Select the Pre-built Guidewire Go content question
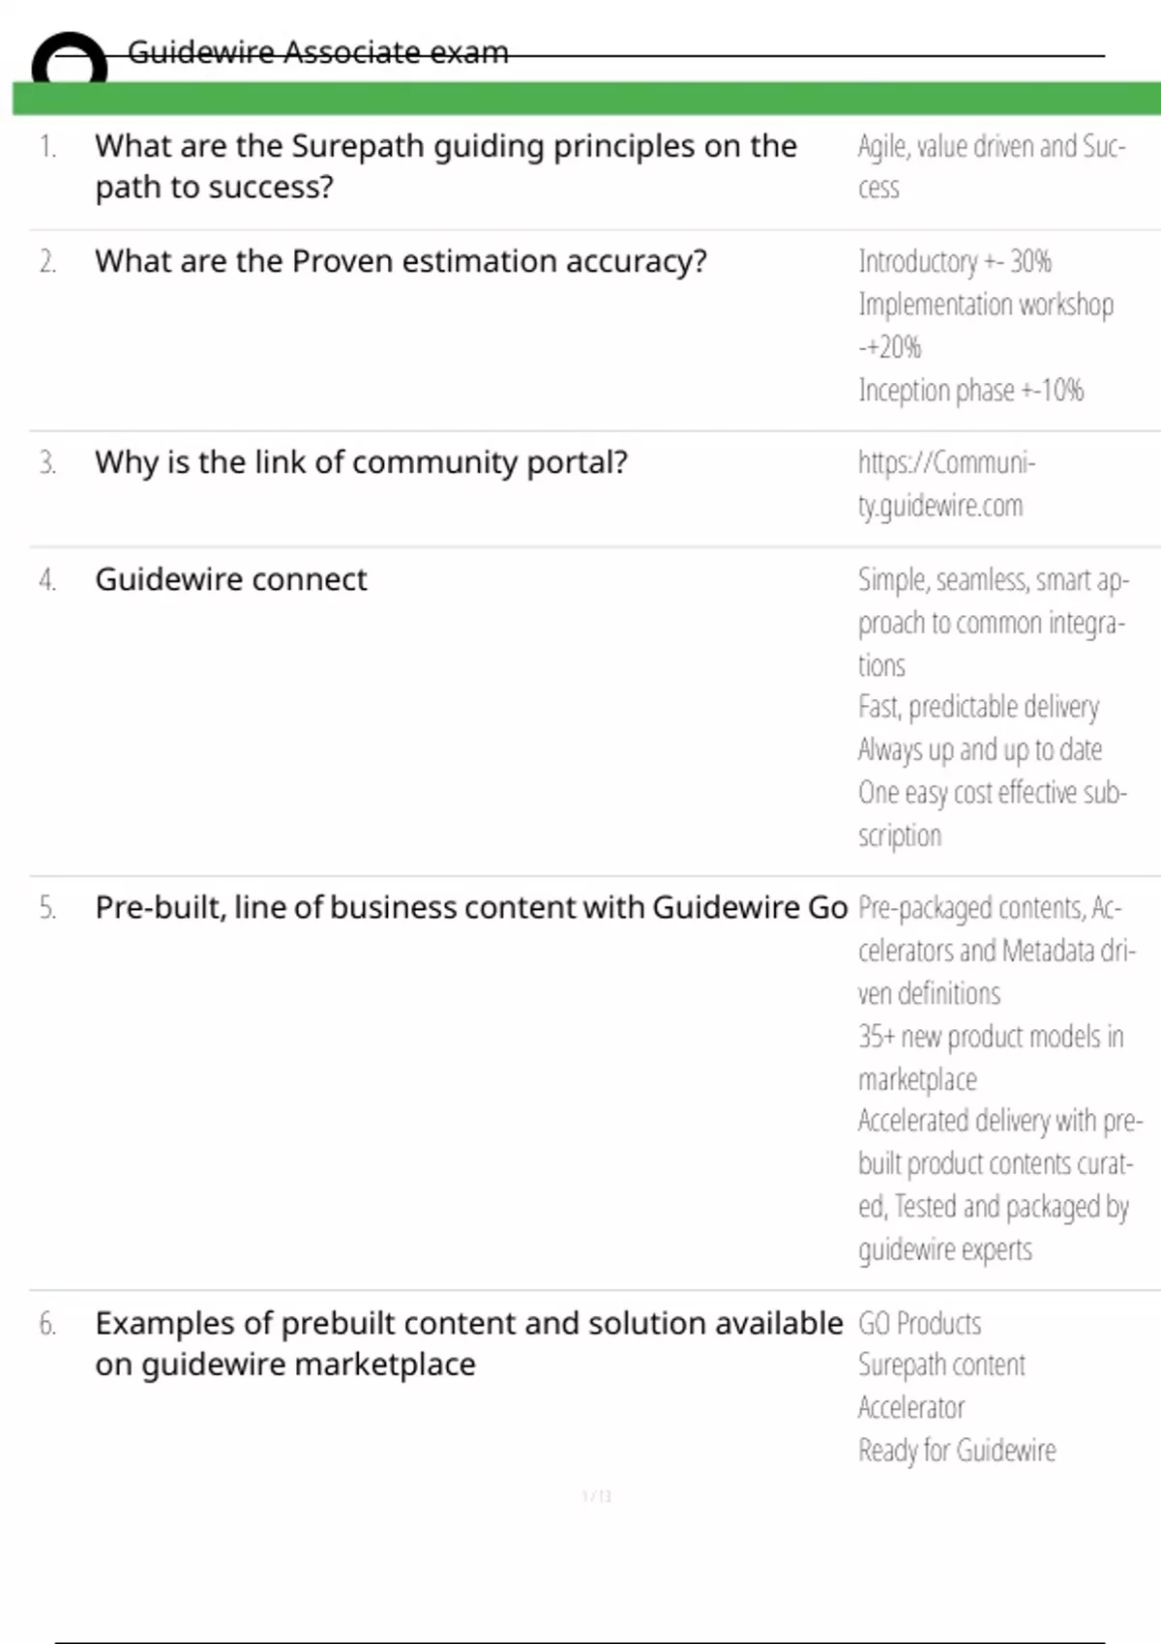 471,907
